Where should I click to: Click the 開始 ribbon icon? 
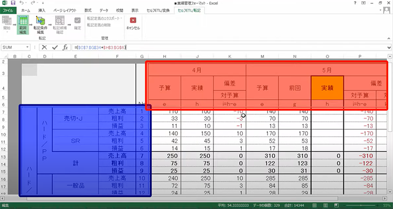pyautogui.click(x=7, y=24)
